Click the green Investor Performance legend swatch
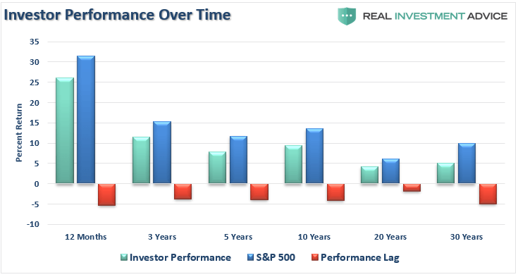The height and width of the screenshot is (277, 518). coord(124,257)
